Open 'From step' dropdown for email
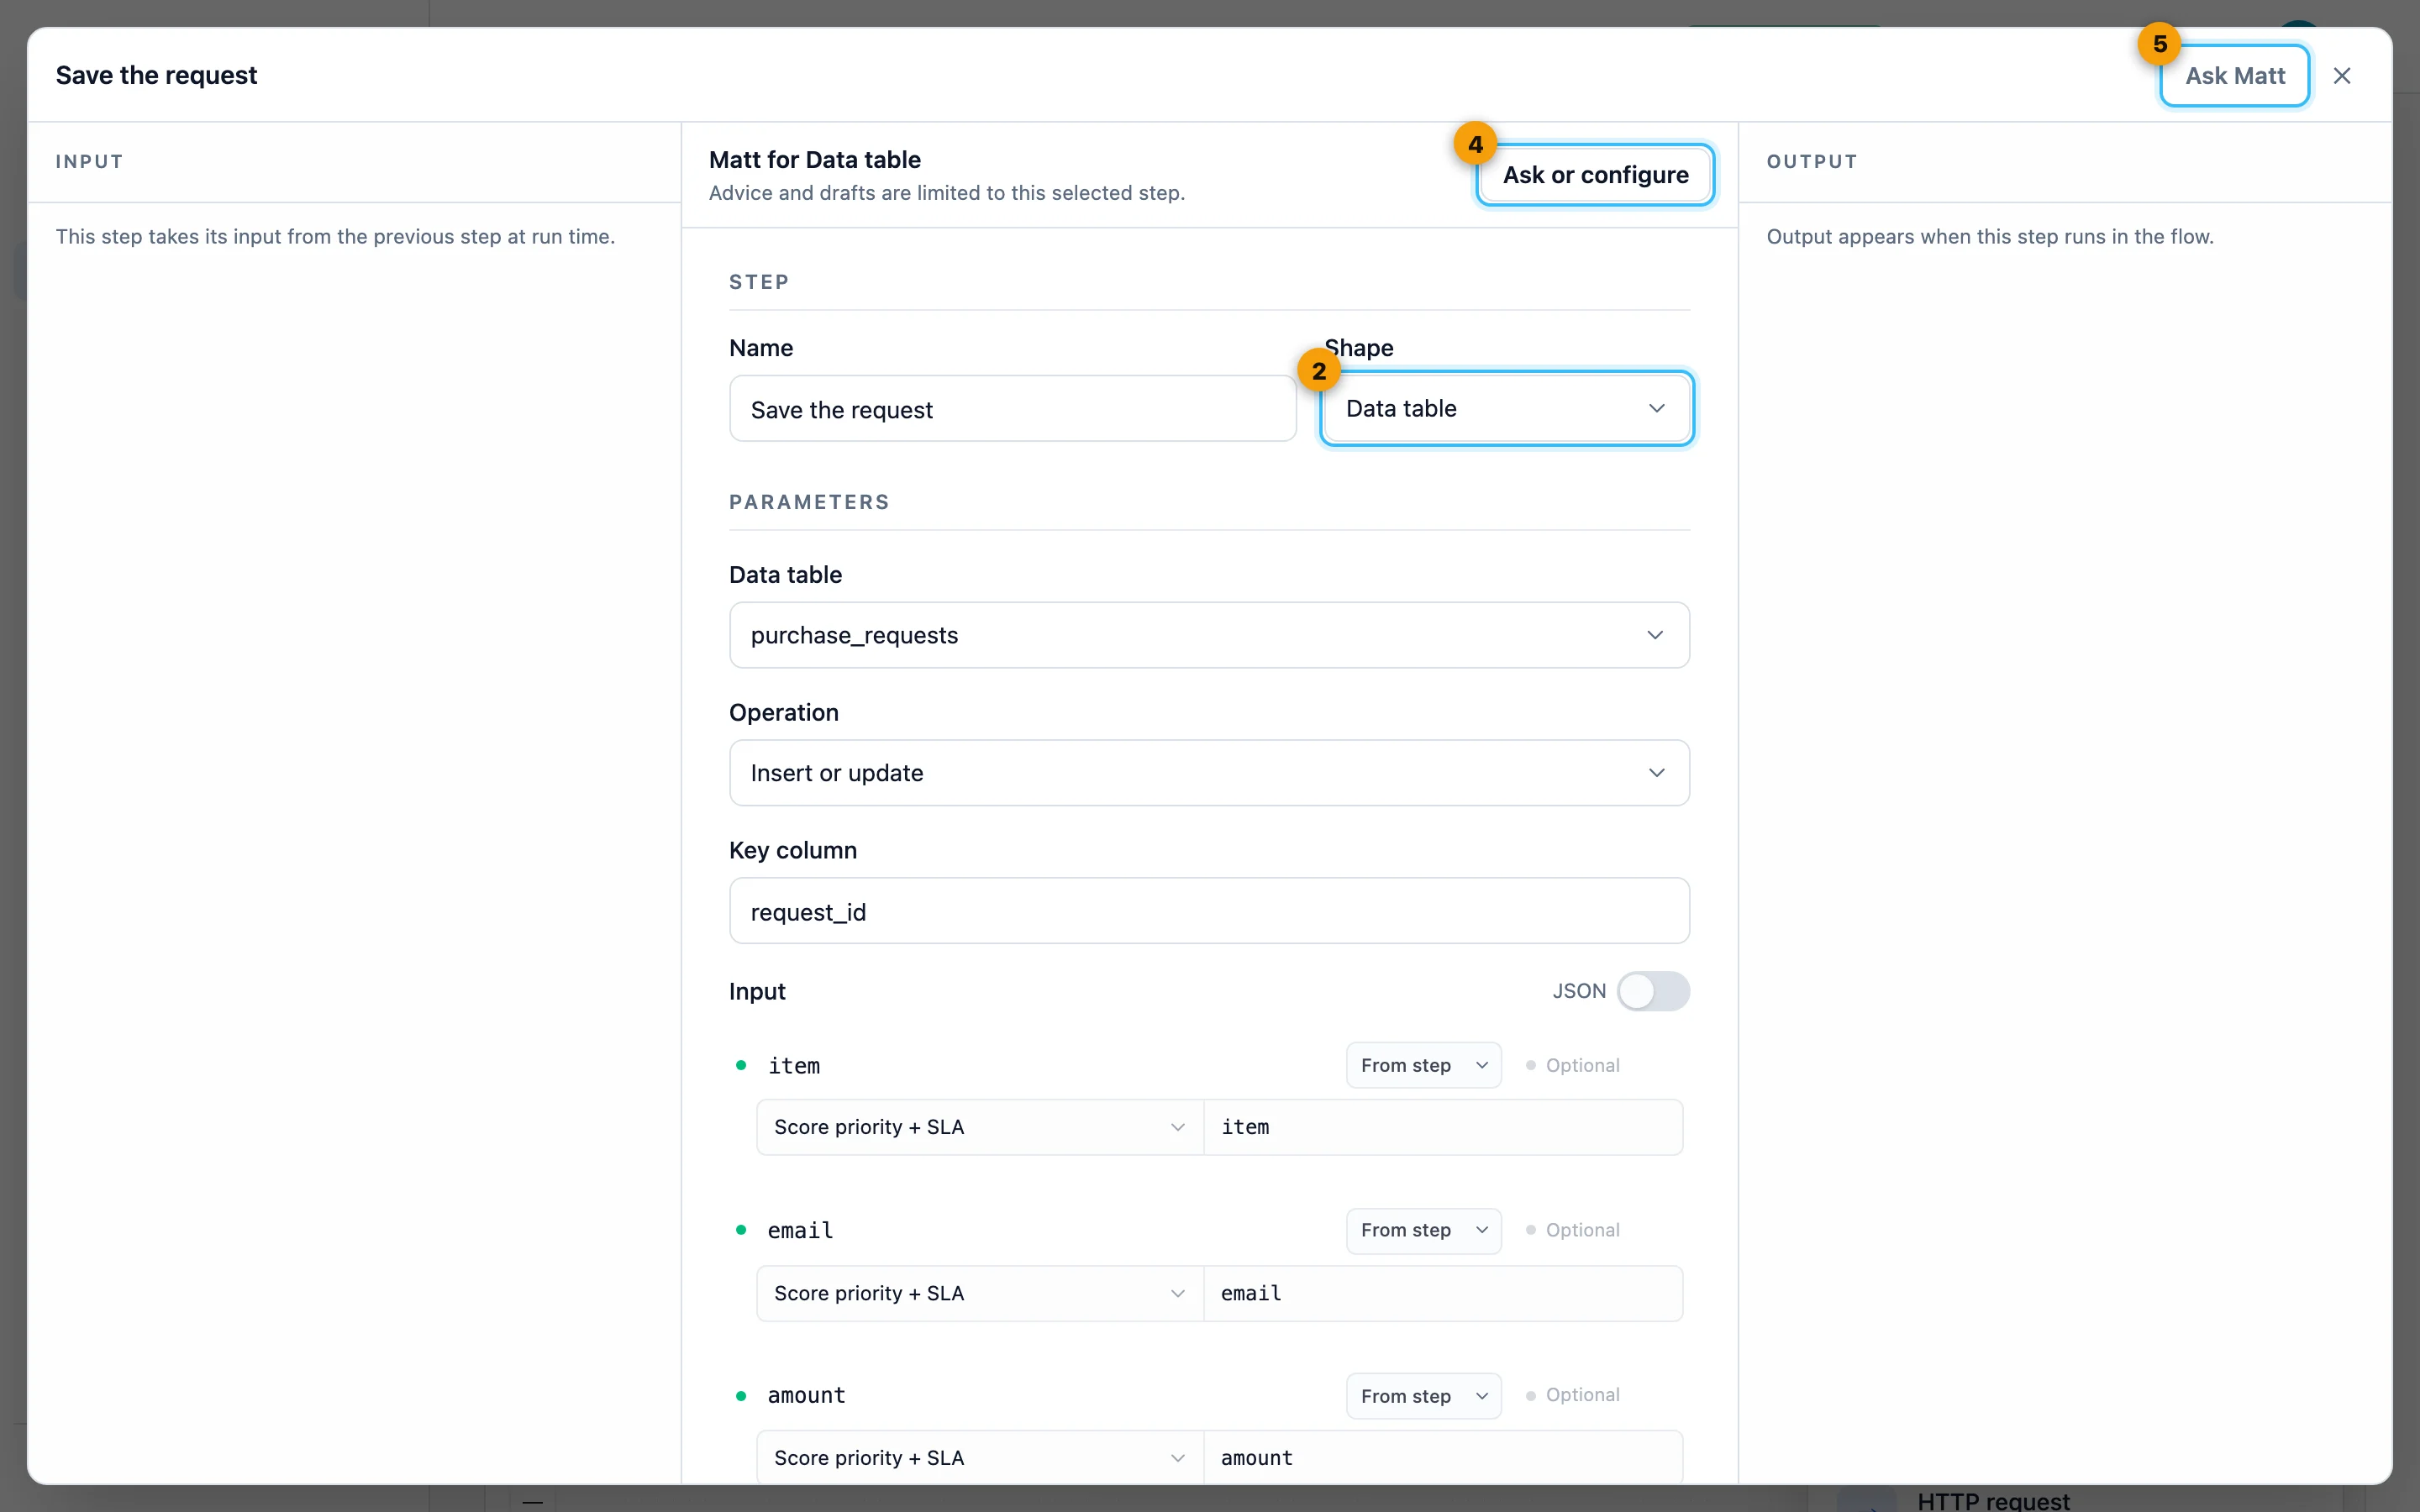The image size is (2420, 1512). [1423, 1230]
